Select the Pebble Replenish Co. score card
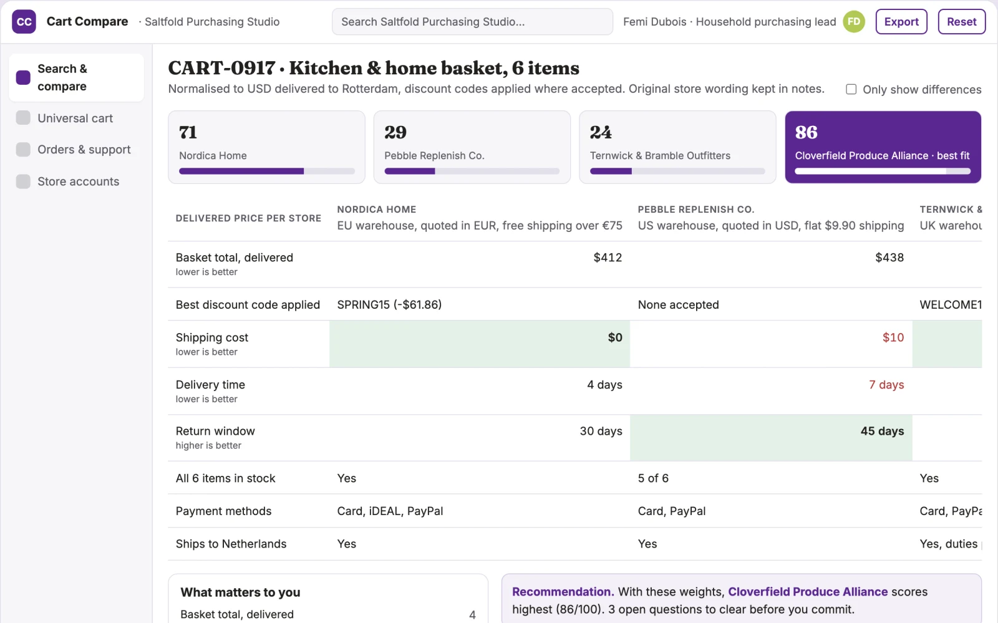Viewport: 998px width, 623px height. [x=472, y=147]
